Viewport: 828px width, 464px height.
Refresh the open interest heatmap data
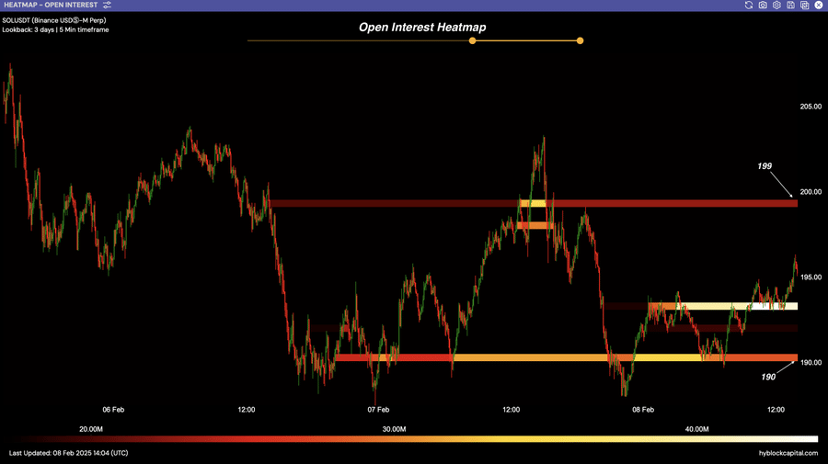click(749, 6)
